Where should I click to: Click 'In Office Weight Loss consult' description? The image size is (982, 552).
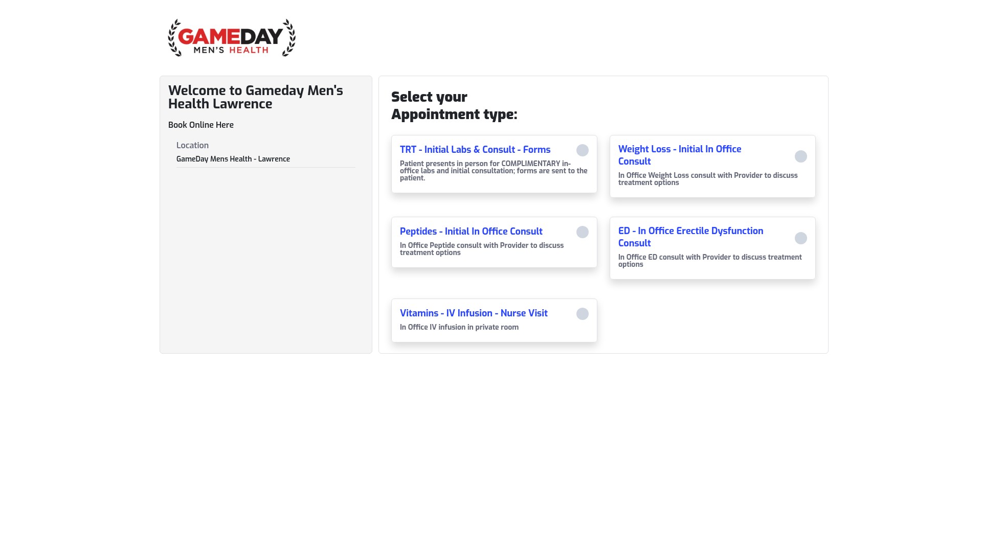[708, 179]
